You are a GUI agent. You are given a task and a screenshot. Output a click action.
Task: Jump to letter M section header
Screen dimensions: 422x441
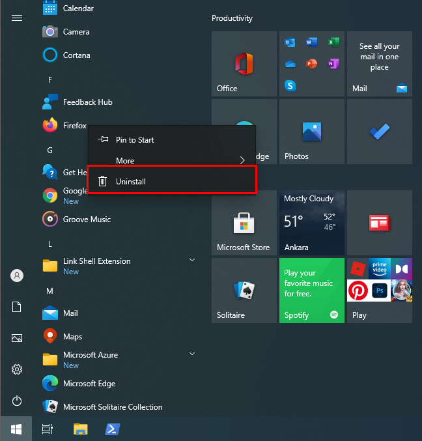point(49,291)
